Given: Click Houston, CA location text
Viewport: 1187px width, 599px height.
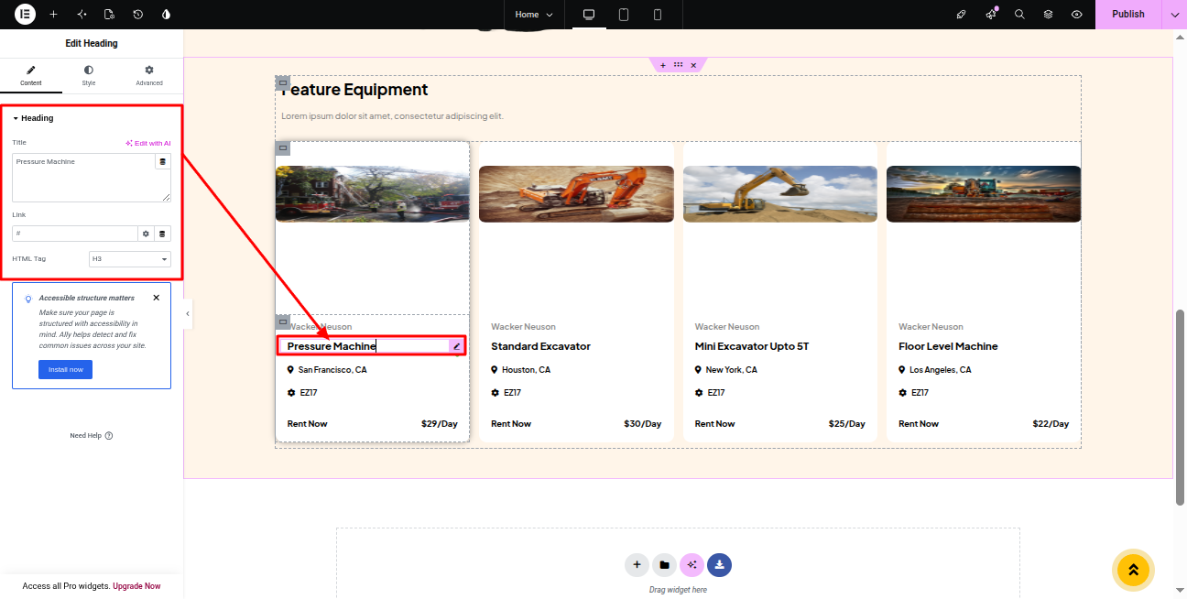Looking at the screenshot, I should tap(527, 370).
